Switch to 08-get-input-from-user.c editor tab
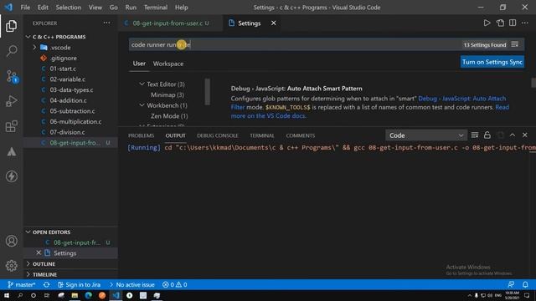The width and height of the screenshot is (536, 301). click(x=167, y=23)
